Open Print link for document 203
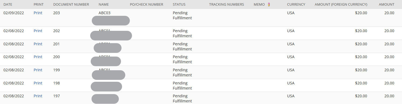 pos(38,13)
